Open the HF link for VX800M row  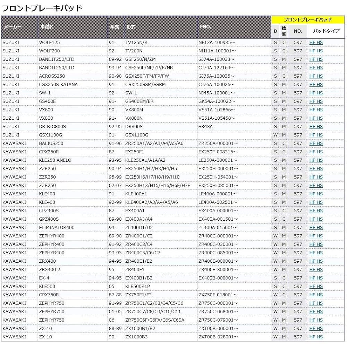(312, 110)
